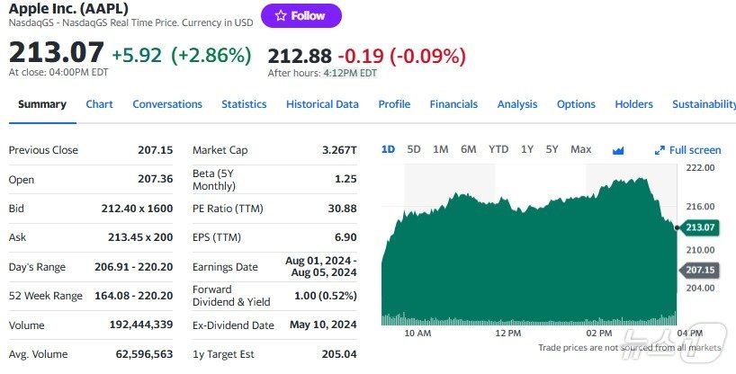Screen dimensions: 736x374
Task: Click the 207.15 previous close chart marker
Action: click(699, 270)
